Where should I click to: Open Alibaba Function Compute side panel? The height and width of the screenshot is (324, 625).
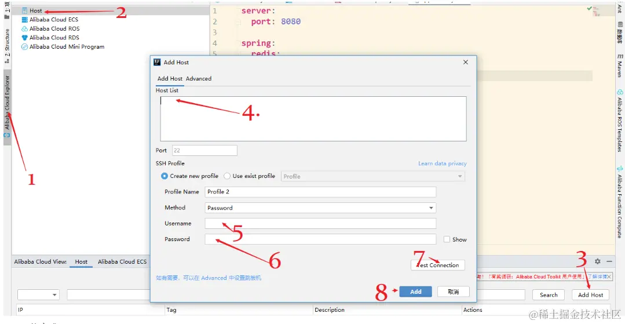click(620, 202)
